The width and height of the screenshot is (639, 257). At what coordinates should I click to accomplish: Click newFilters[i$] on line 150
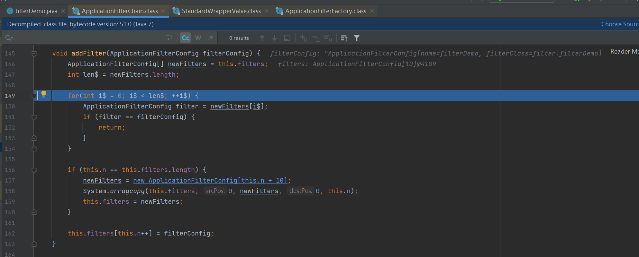tap(237, 106)
